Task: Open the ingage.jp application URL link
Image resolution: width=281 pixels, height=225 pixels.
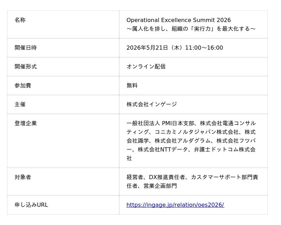Action: [175, 205]
